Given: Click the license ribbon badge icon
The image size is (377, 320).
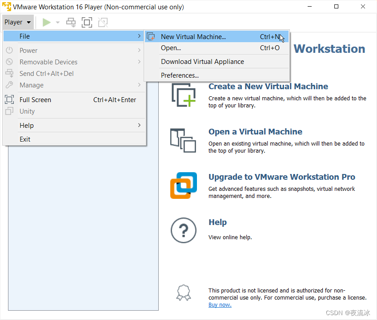Looking at the screenshot, I should 184,293.
